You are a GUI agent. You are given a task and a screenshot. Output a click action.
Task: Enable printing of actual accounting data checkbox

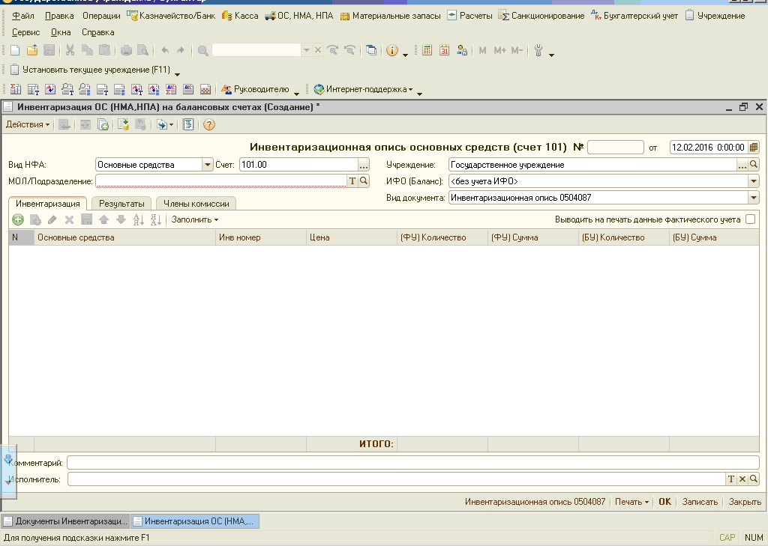click(x=750, y=219)
